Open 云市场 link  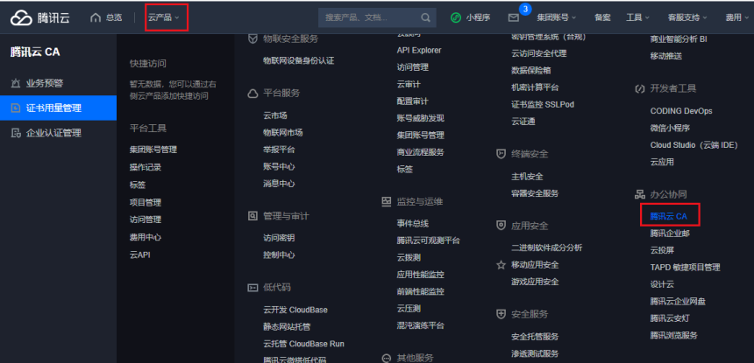(274, 115)
